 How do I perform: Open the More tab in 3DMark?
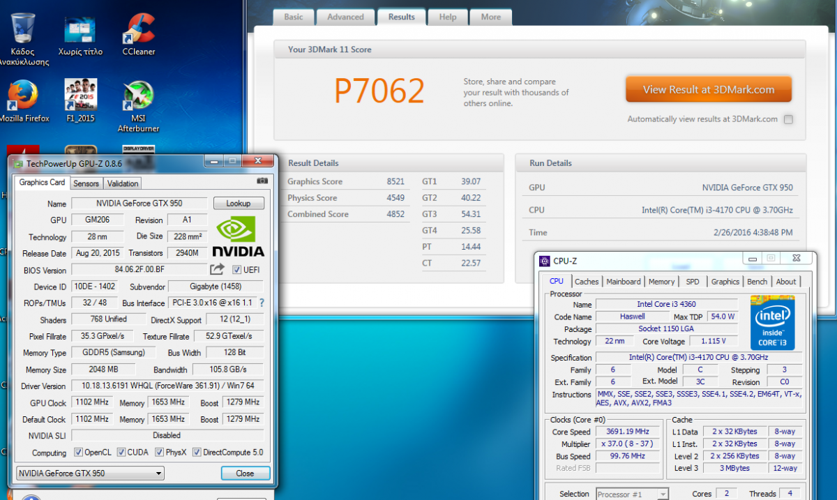coord(490,17)
